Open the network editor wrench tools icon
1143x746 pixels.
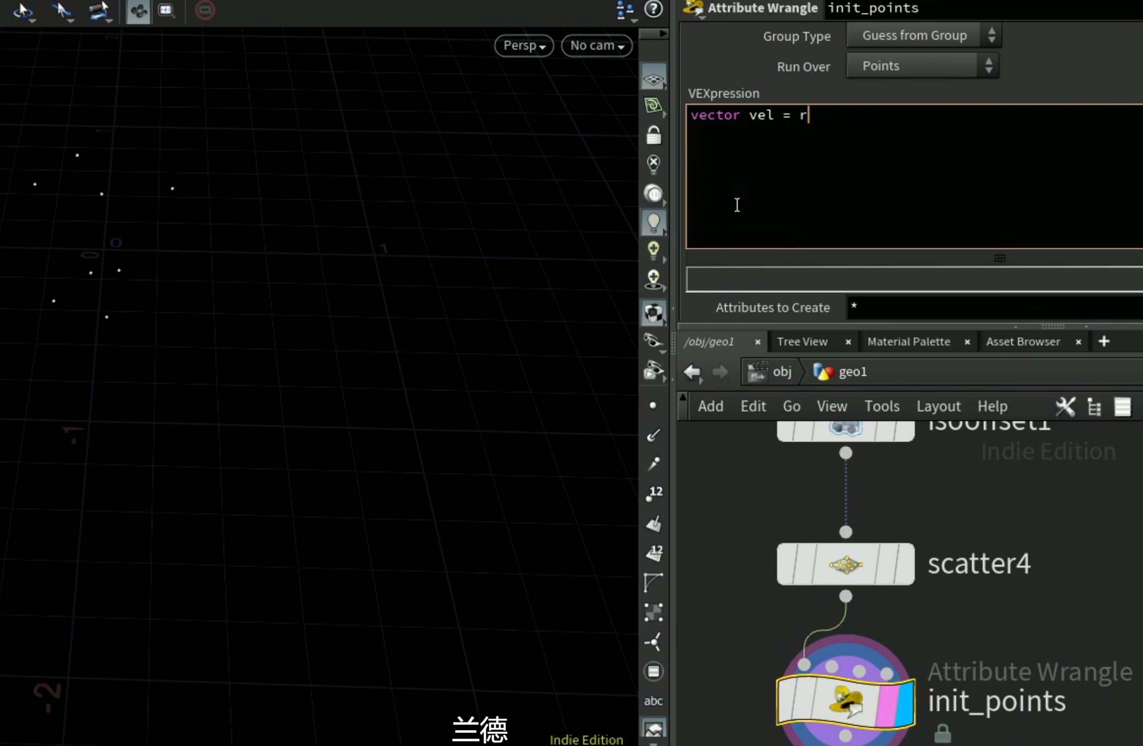1065,406
